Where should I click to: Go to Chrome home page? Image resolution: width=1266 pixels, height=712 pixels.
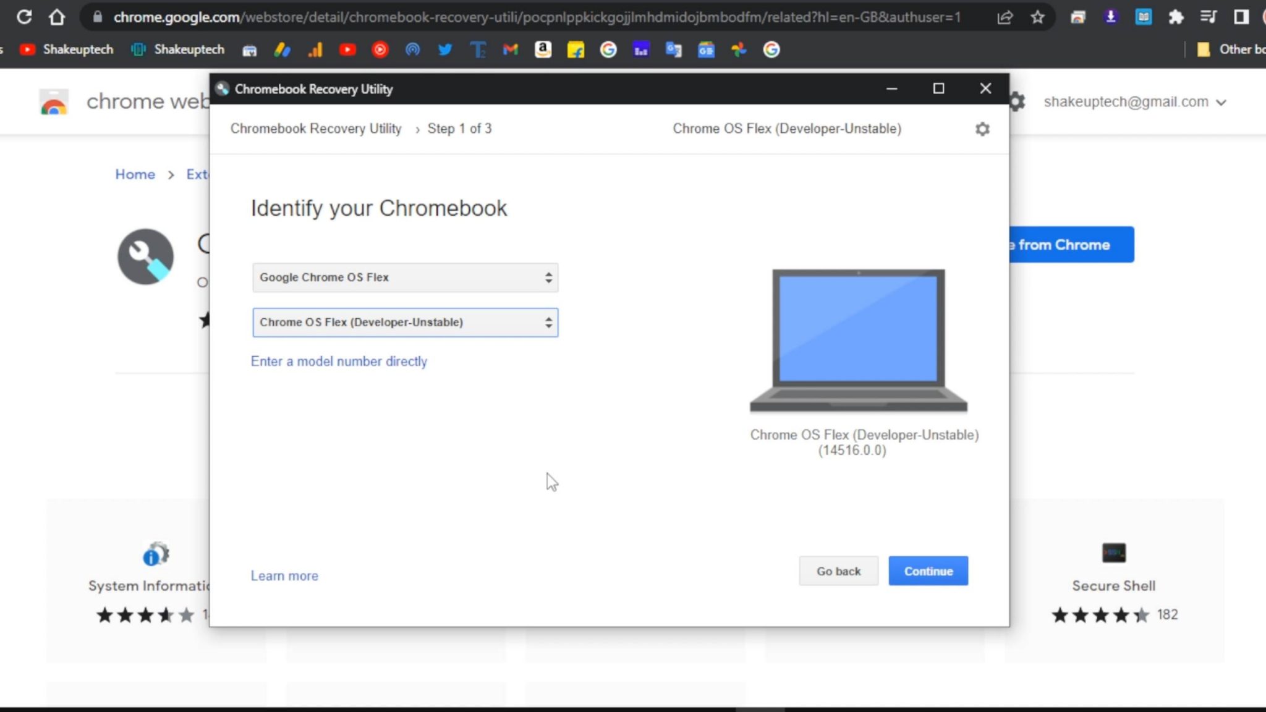(x=57, y=17)
